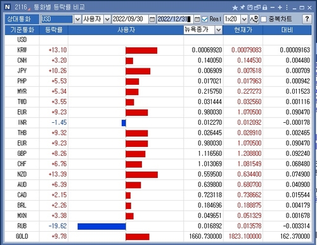The height and width of the screenshot is (245, 317).
Task: Select the CNH row
Action: point(158,61)
